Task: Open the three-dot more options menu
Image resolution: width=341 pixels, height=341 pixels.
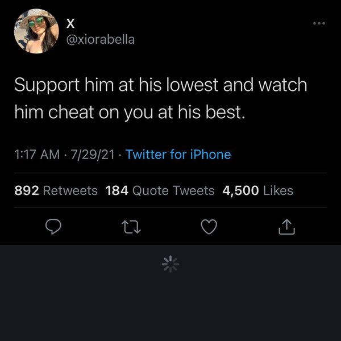Action: point(319,23)
